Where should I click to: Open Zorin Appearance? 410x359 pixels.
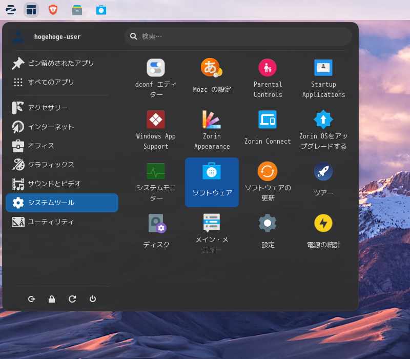(x=212, y=130)
